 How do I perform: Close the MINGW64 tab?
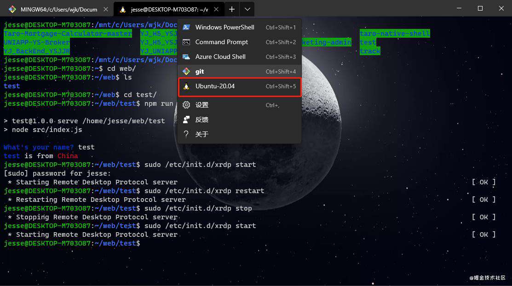[106, 9]
